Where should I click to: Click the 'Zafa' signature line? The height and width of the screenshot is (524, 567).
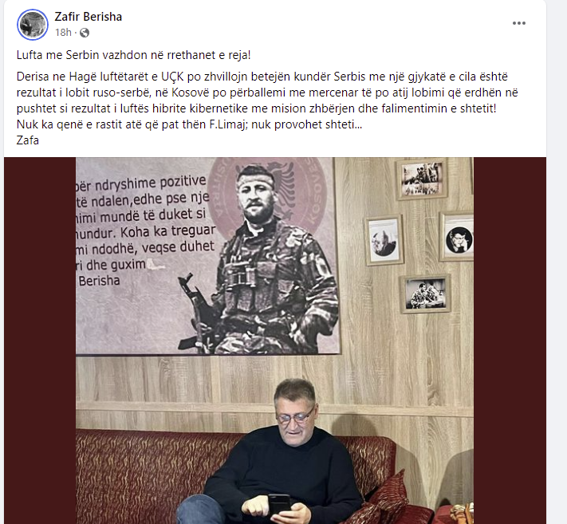[27, 140]
